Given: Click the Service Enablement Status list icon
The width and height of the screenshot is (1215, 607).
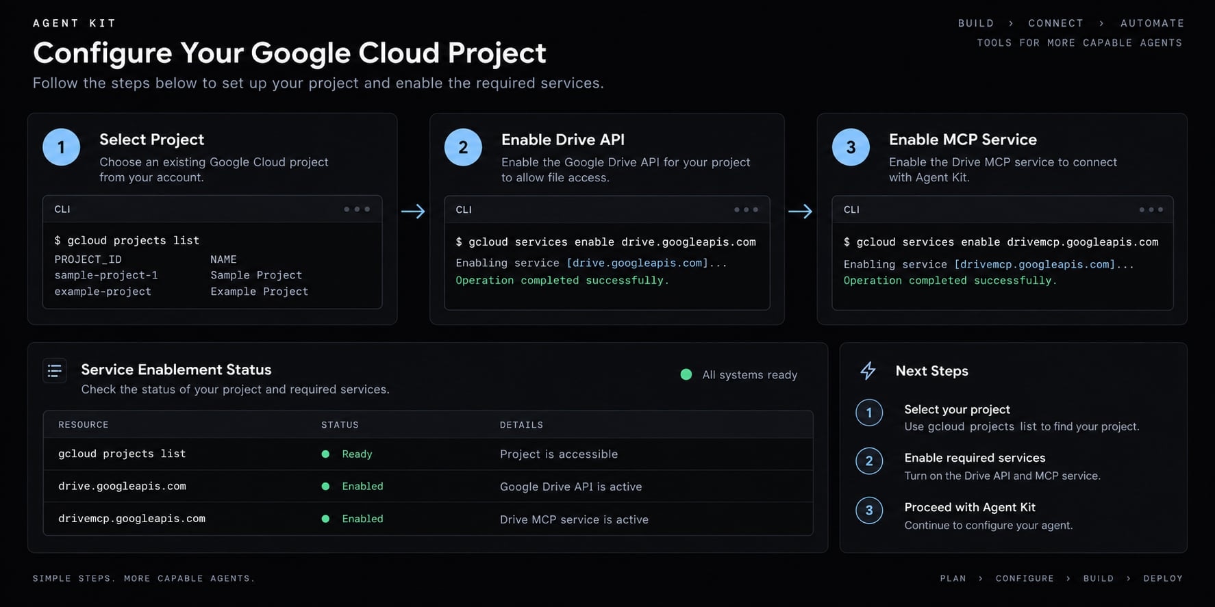Looking at the screenshot, I should [55, 371].
